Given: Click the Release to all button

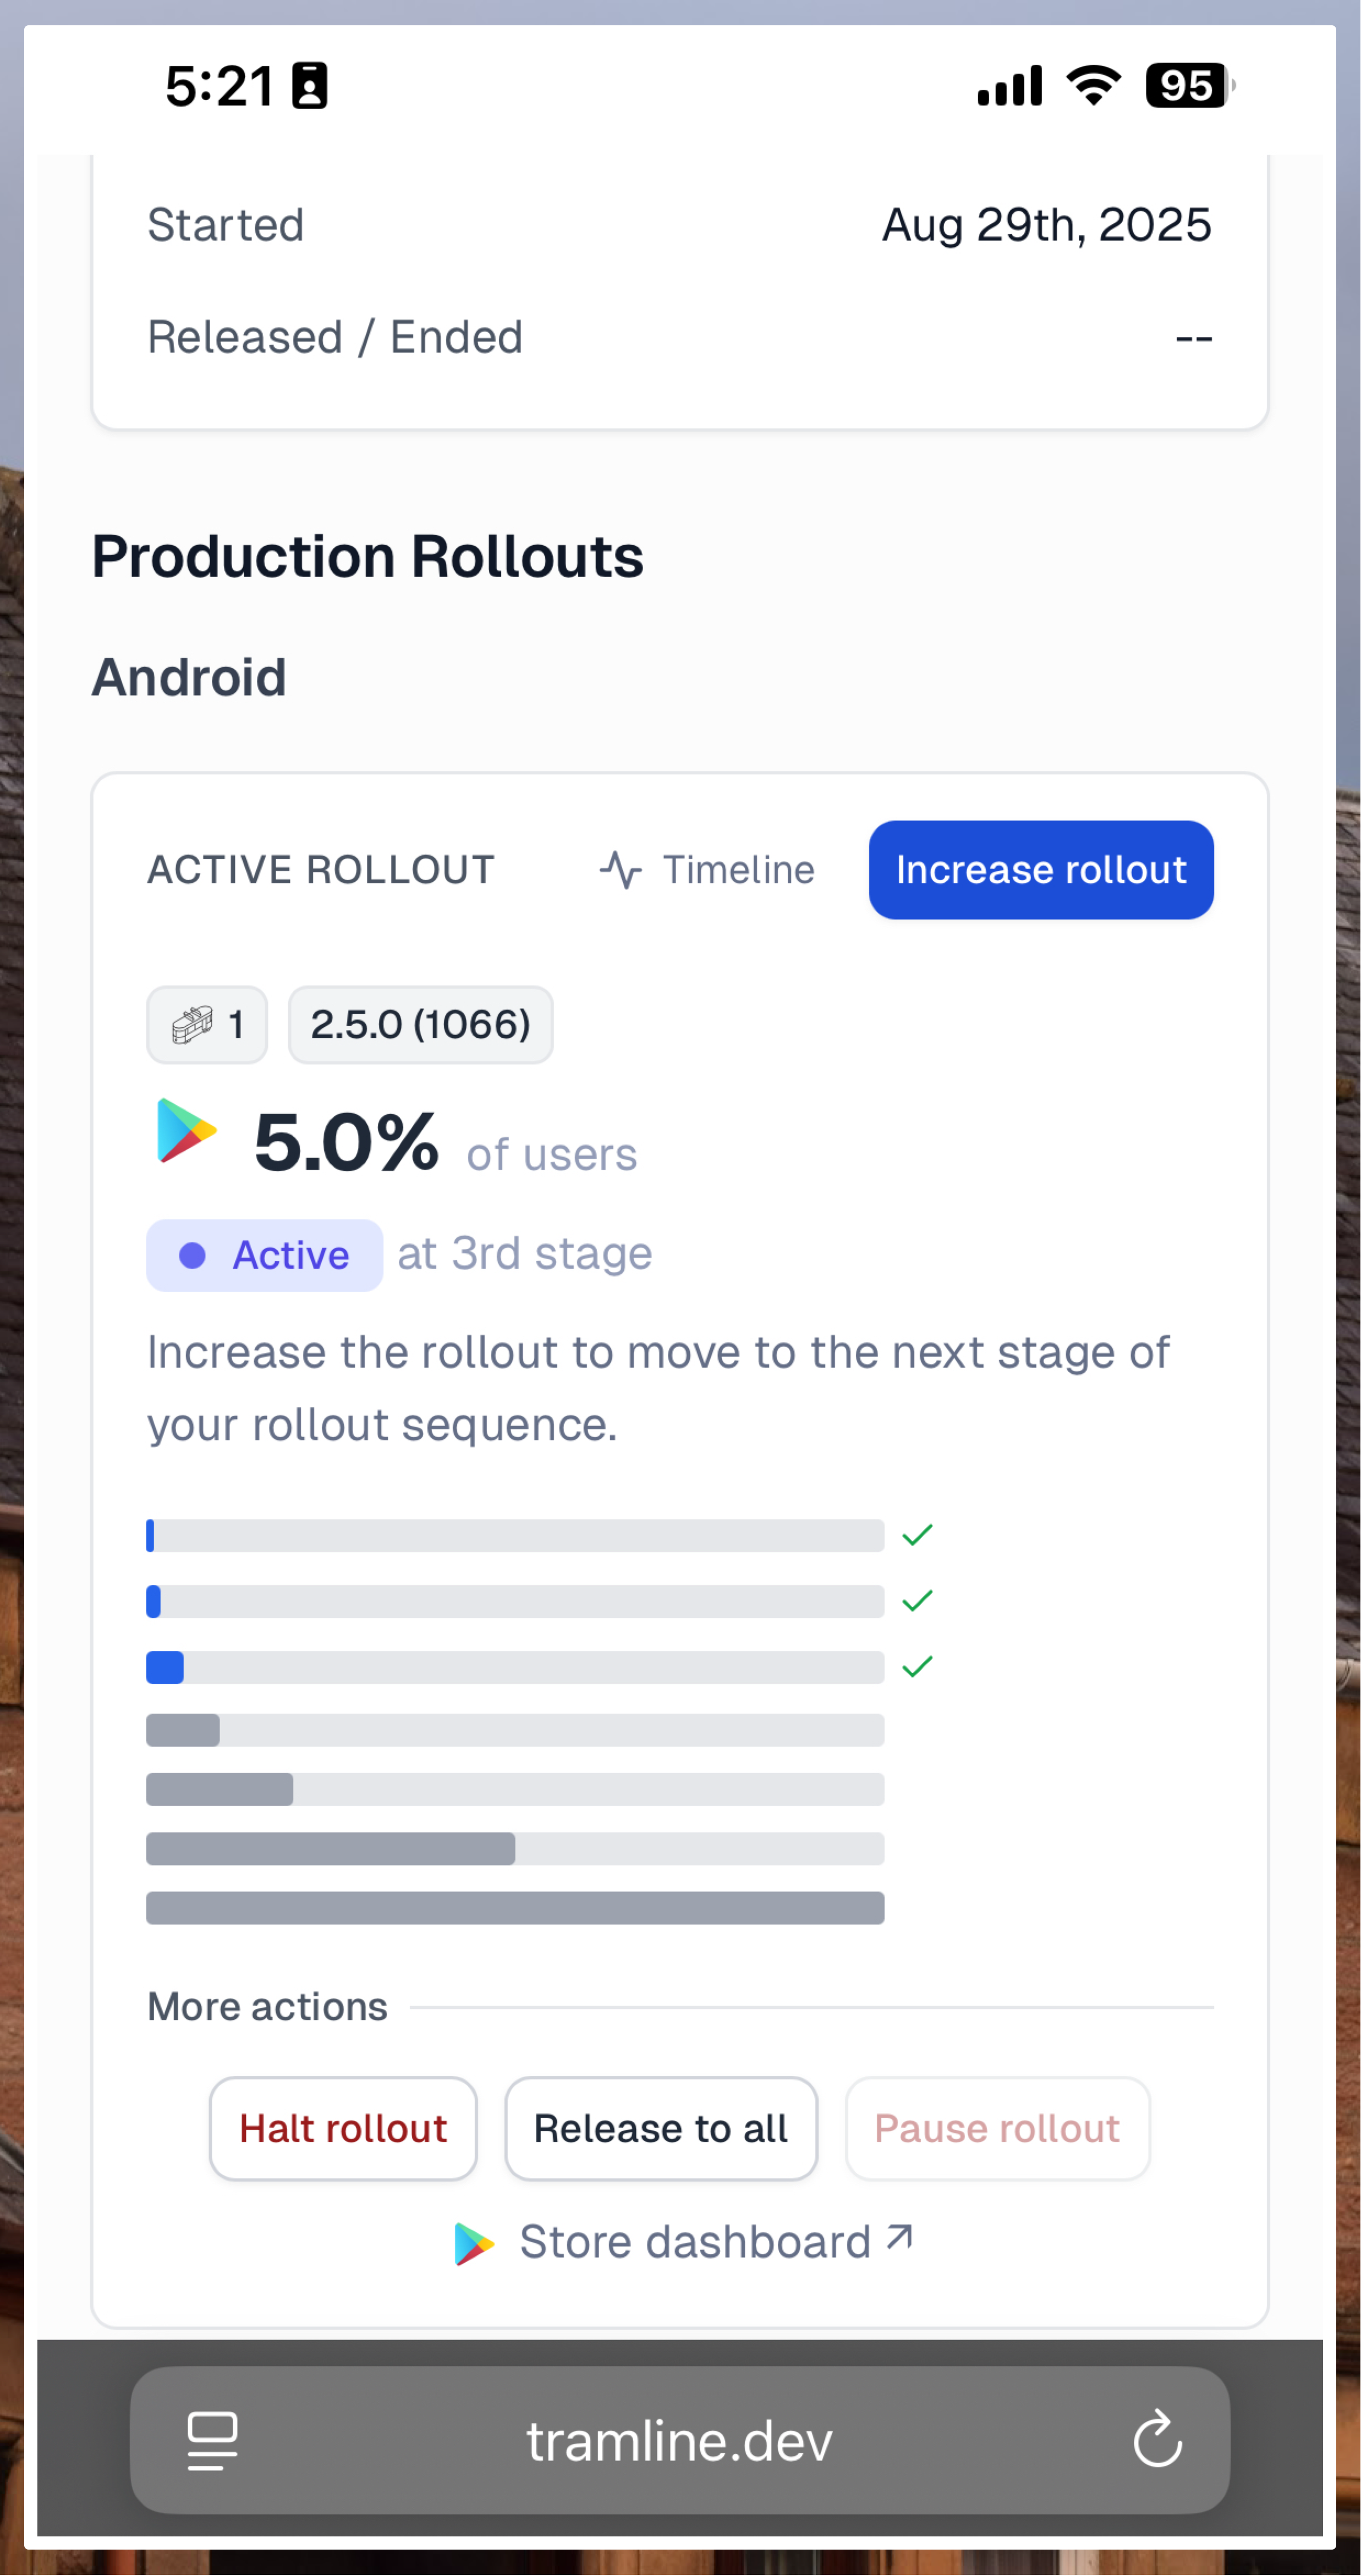Looking at the screenshot, I should (661, 2129).
